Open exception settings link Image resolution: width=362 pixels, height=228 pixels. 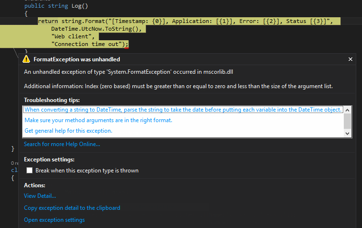[54, 220]
